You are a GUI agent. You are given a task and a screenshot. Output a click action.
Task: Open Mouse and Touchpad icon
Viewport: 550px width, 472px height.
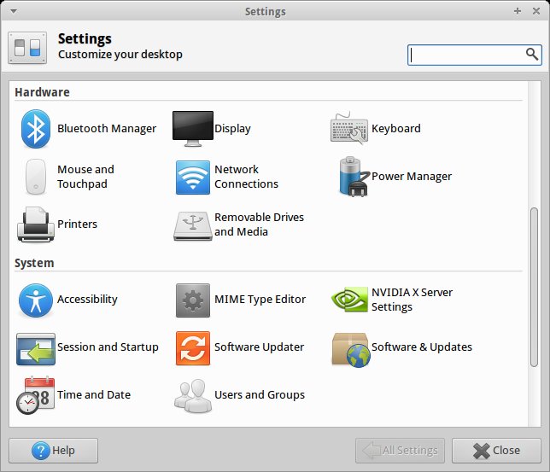[x=36, y=177]
